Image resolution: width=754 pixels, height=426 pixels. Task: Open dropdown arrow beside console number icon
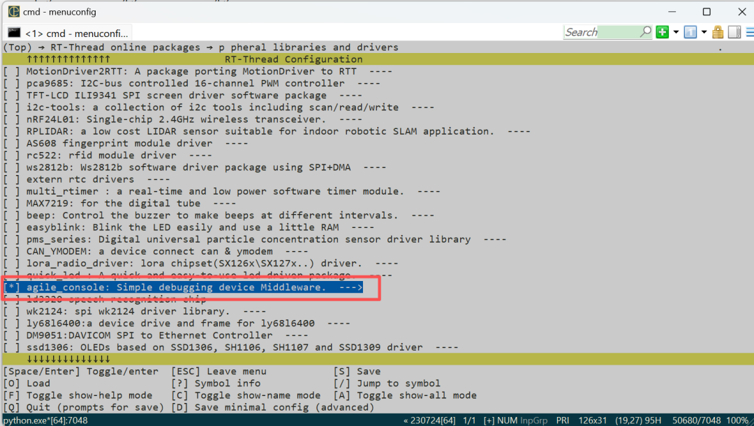point(703,32)
